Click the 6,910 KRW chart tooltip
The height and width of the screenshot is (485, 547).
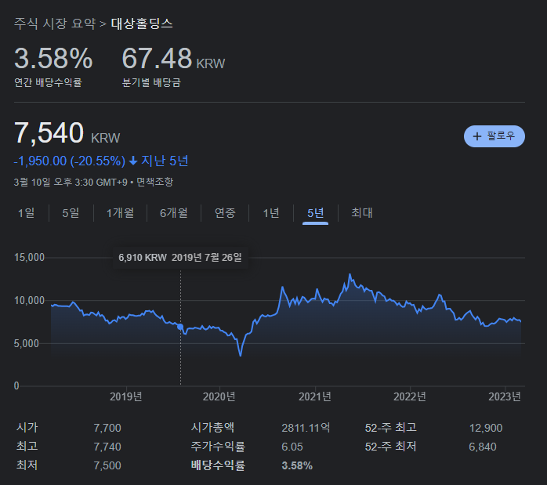pyautogui.click(x=180, y=258)
